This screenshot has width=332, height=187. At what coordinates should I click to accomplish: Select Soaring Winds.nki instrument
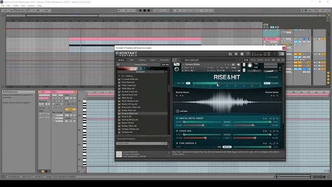click(130, 119)
